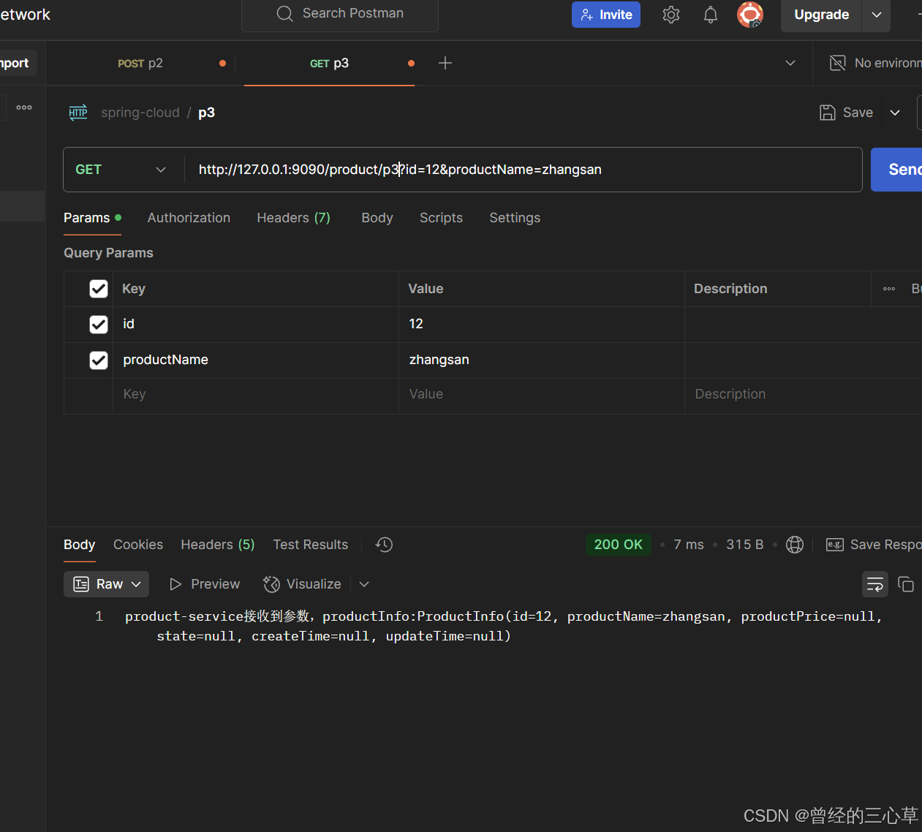
Task: Click the Preview play icon
Action: (175, 584)
